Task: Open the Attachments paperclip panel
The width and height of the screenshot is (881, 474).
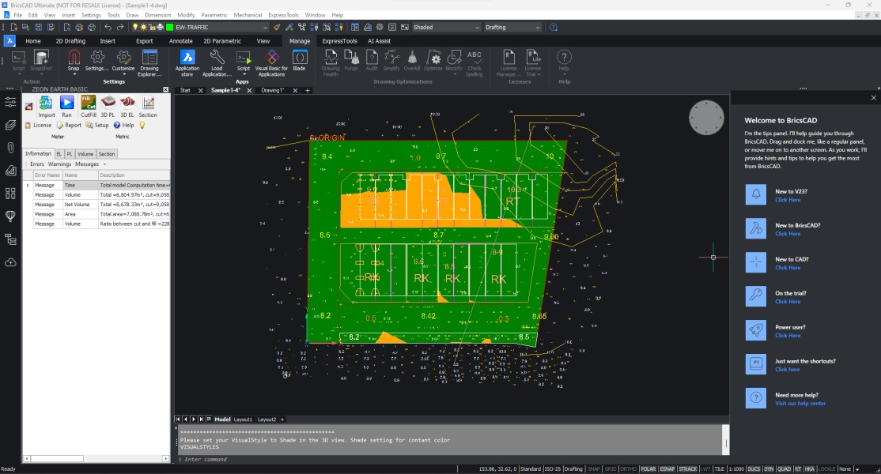Action: 10,148
